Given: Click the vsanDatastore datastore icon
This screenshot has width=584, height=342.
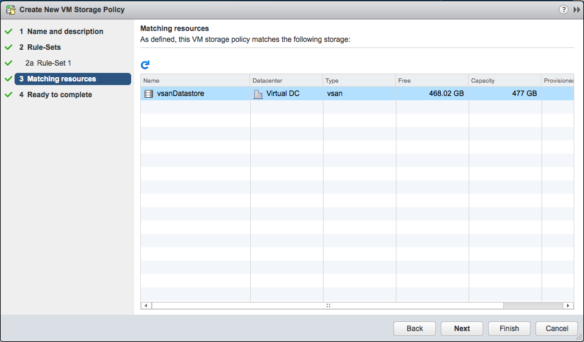Looking at the screenshot, I should [149, 94].
